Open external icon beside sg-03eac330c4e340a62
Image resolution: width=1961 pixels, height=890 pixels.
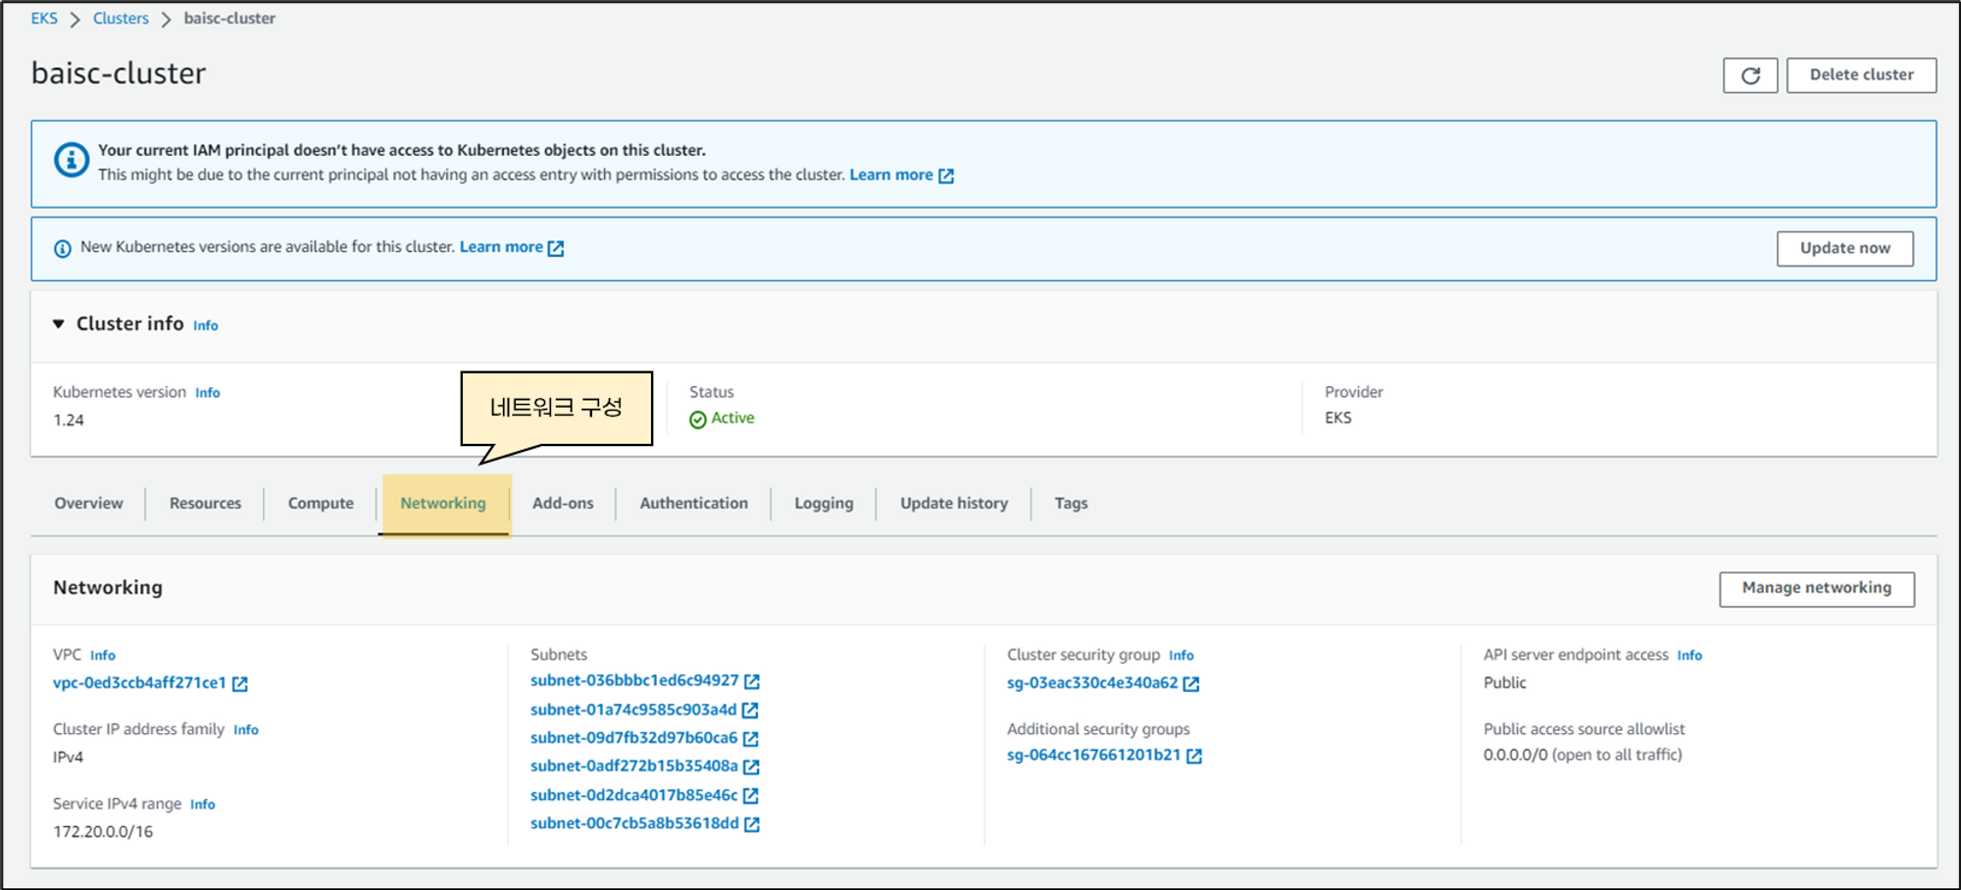(1191, 684)
